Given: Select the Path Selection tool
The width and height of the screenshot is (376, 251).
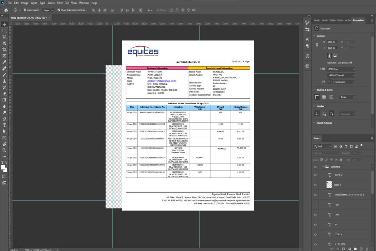Looking at the screenshot, I should click(x=4, y=131).
